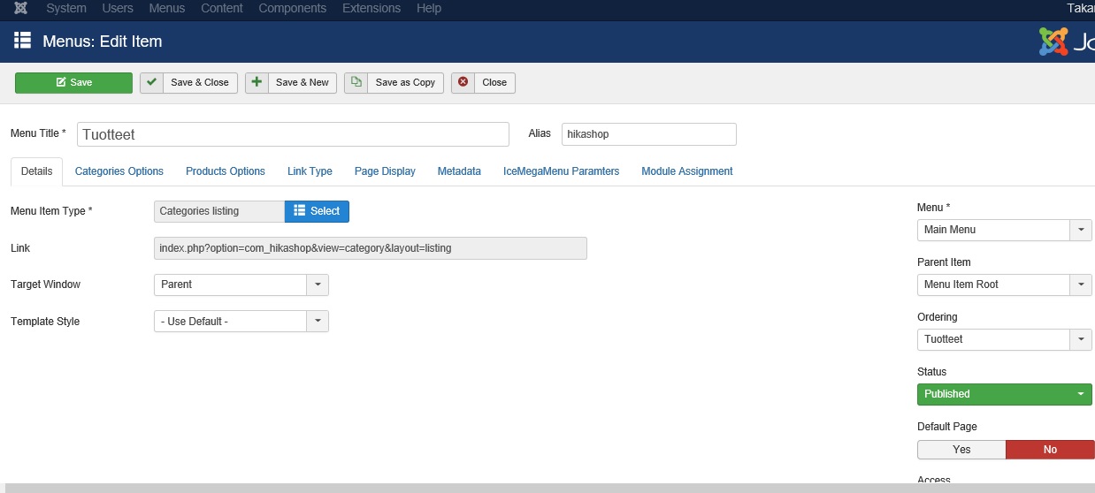Open the Content menu
Screen dimensions: 1095x493
pos(222,8)
